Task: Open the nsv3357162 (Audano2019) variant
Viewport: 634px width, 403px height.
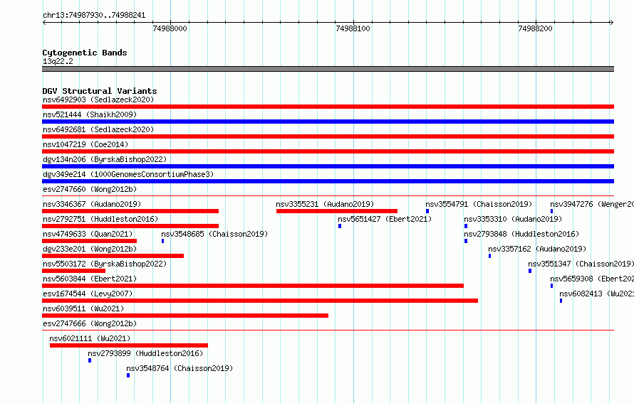Action: pyautogui.click(x=537, y=249)
